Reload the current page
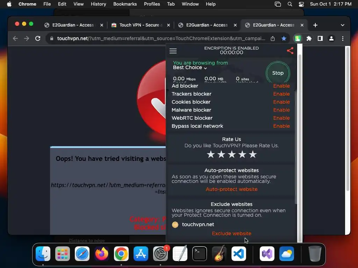Viewport: 358px width, 268px height. pyautogui.click(x=38, y=38)
